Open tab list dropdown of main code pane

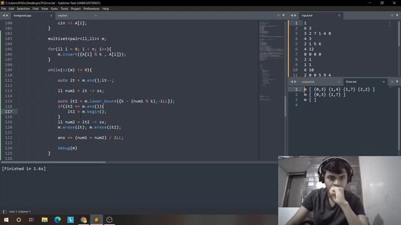[283, 16]
